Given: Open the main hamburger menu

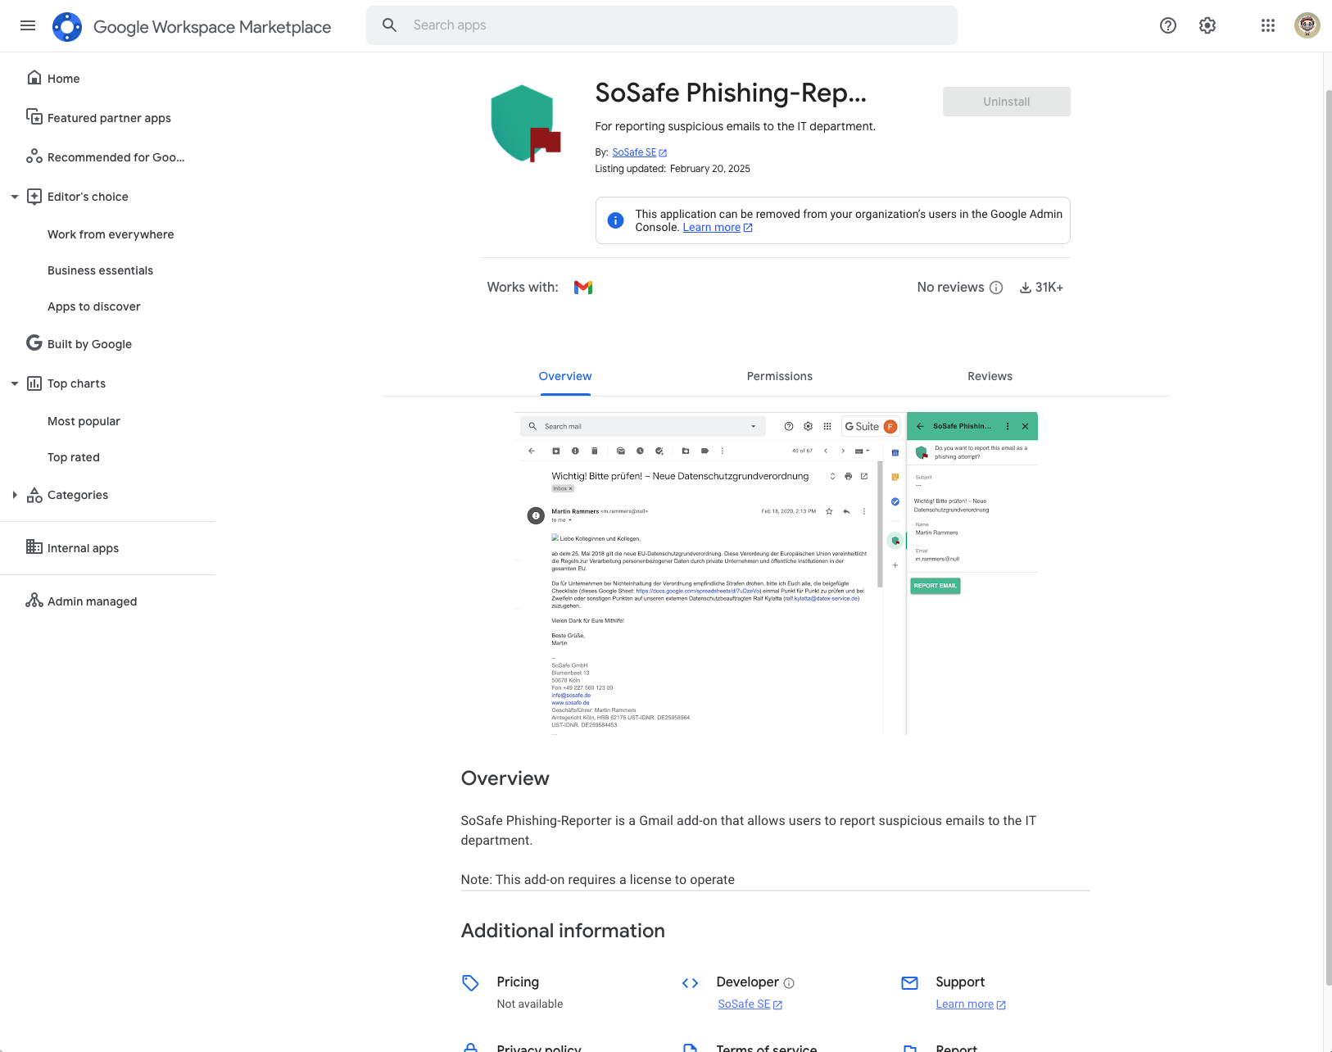Looking at the screenshot, I should (28, 25).
